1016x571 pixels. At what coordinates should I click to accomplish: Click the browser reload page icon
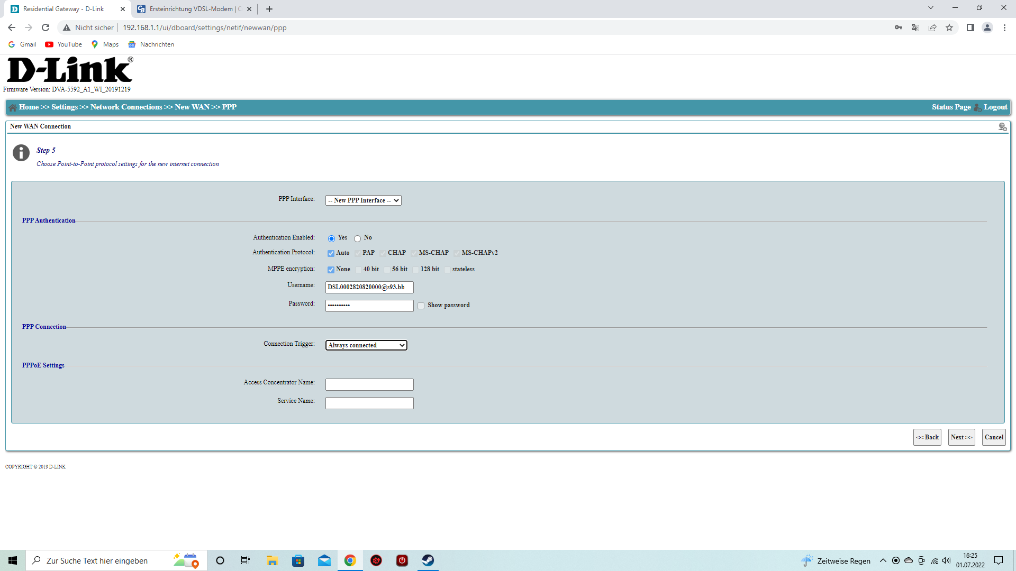click(x=46, y=27)
